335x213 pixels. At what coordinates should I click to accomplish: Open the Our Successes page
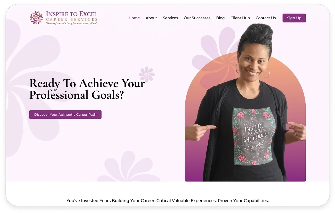197,18
